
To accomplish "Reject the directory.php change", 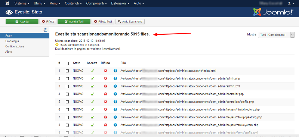I will 105,109.
